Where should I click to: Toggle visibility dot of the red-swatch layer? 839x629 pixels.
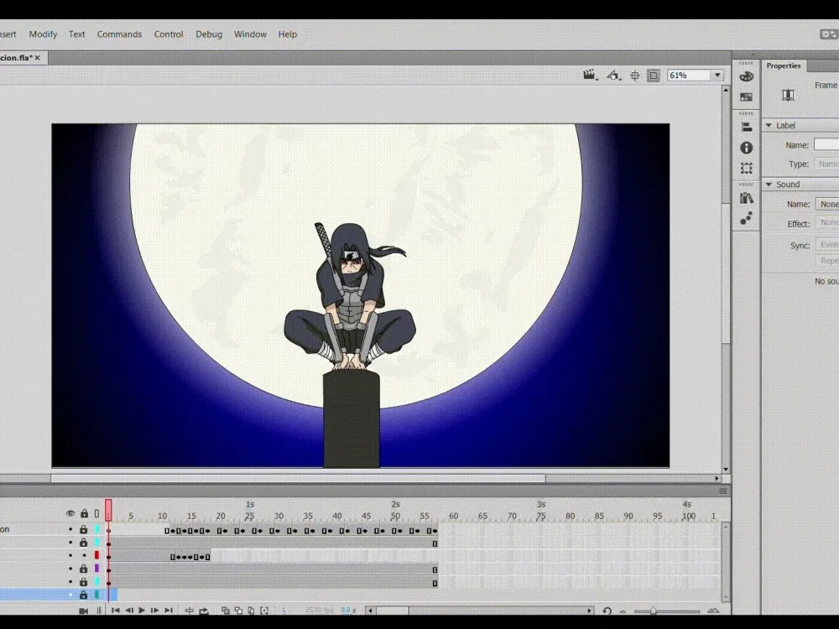tap(70, 556)
